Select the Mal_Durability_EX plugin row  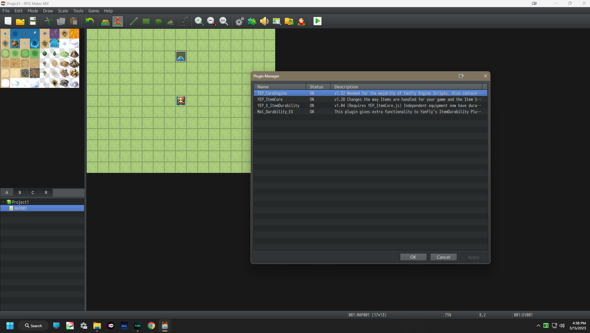click(371, 112)
